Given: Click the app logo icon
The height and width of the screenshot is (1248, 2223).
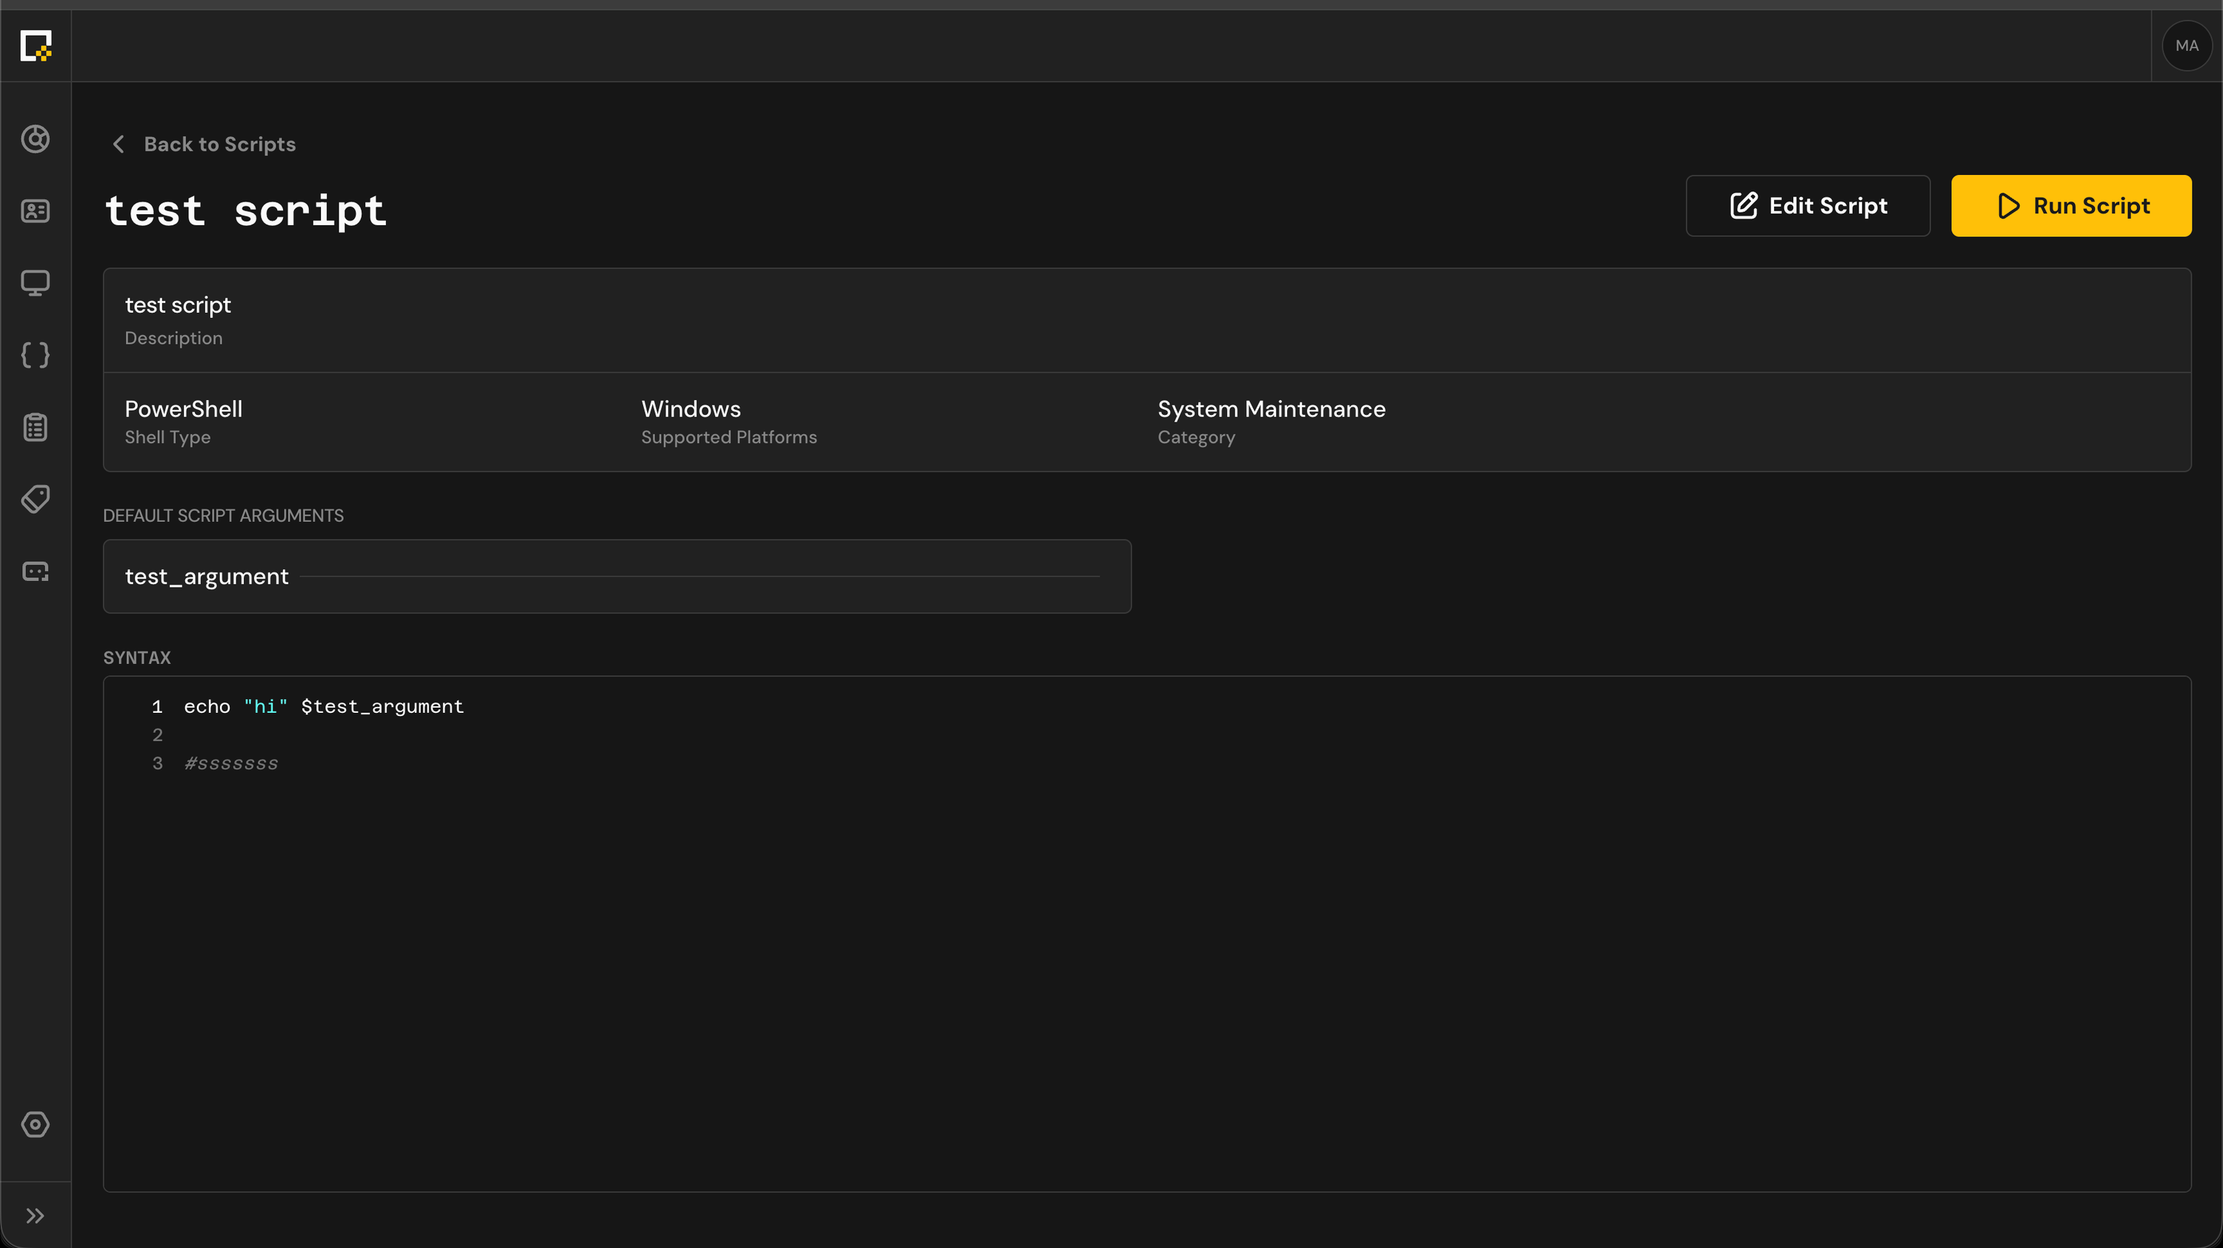Looking at the screenshot, I should [36, 46].
